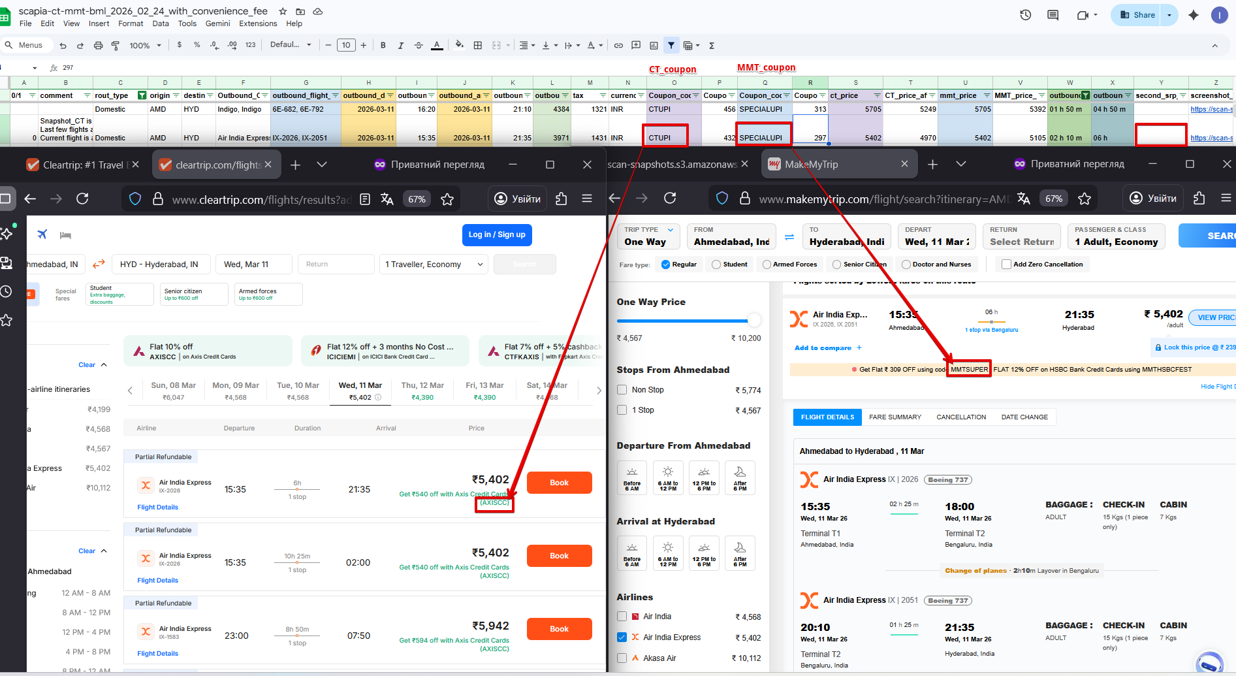The height and width of the screenshot is (676, 1236).
Task: Insert link using the toolbar link icon
Action: pyautogui.click(x=618, y=46)
